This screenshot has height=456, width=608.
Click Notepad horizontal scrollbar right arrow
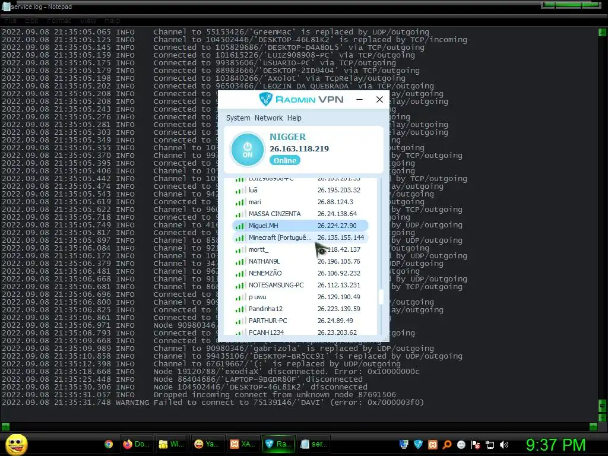pos(593,426)
